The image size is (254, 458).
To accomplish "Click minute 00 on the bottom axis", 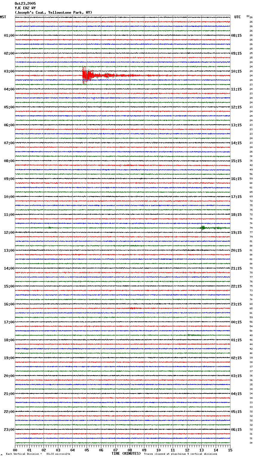I will tap(15, 450).
